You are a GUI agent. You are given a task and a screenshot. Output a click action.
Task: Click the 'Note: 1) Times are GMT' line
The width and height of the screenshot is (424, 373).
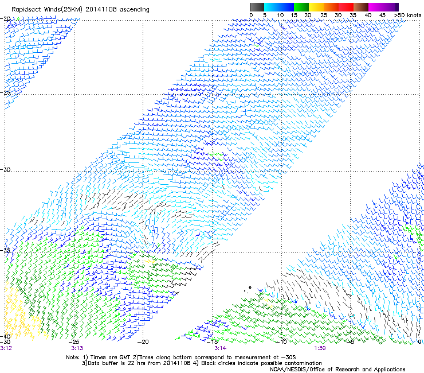point(181,358)
